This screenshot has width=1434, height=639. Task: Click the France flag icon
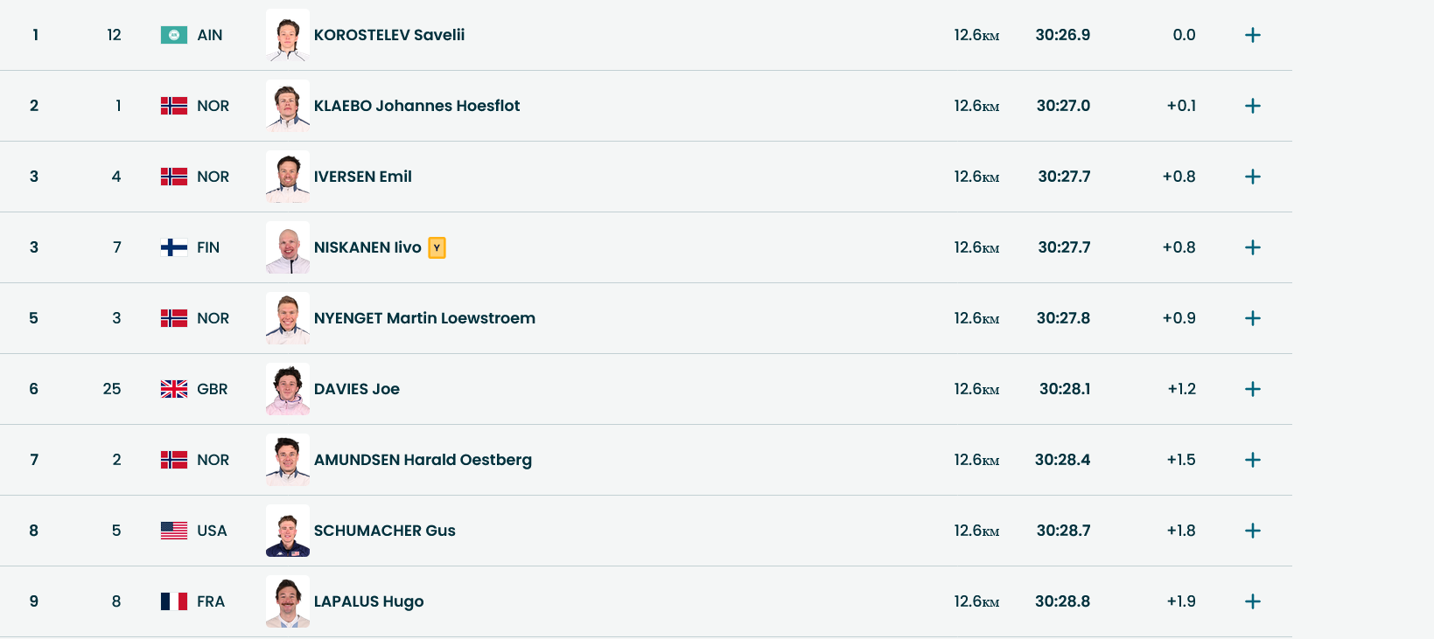(174, 601)
